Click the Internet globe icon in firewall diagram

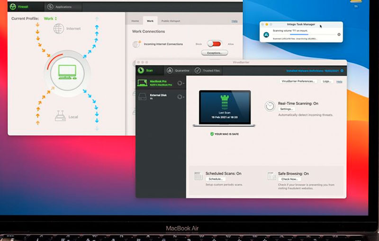click(x=58, y=28)
